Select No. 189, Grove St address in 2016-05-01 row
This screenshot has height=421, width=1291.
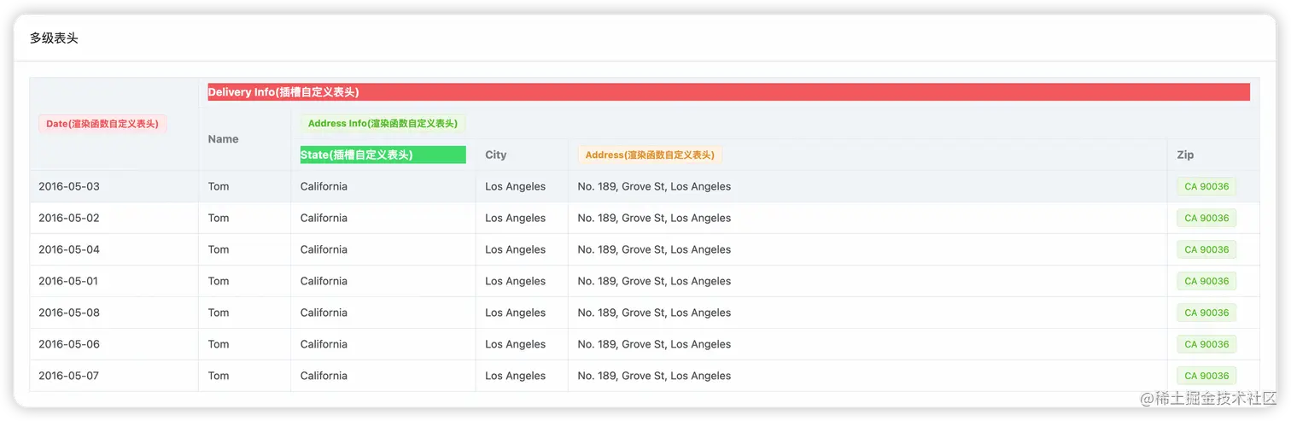654,281
